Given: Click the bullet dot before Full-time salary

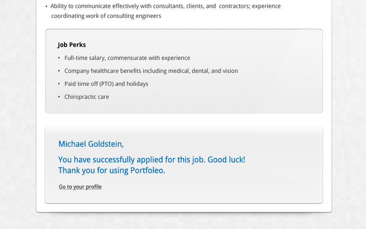Looking at the screenshot, I should point(59,58).
